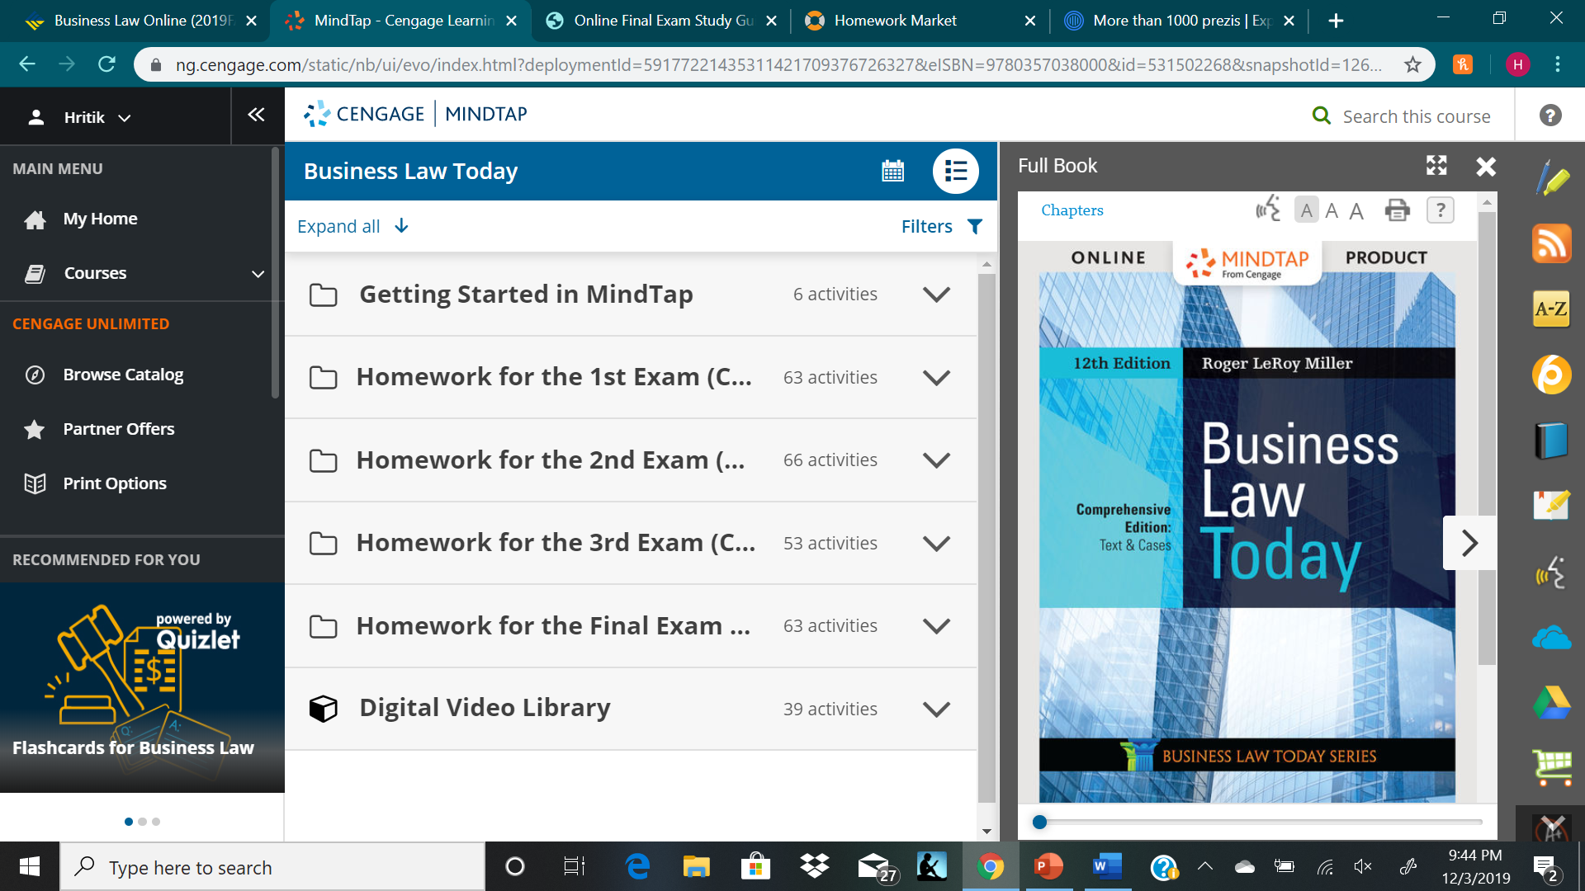Open Microsoft Edge from the taskbar
The width and height of the screenshot is (1585, 891).
[x=637, y=866]
